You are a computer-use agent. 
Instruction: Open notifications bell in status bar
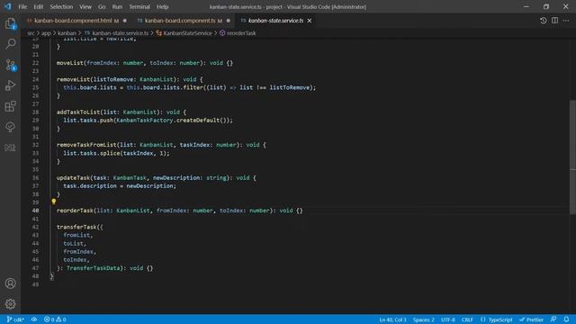point(566,319)
